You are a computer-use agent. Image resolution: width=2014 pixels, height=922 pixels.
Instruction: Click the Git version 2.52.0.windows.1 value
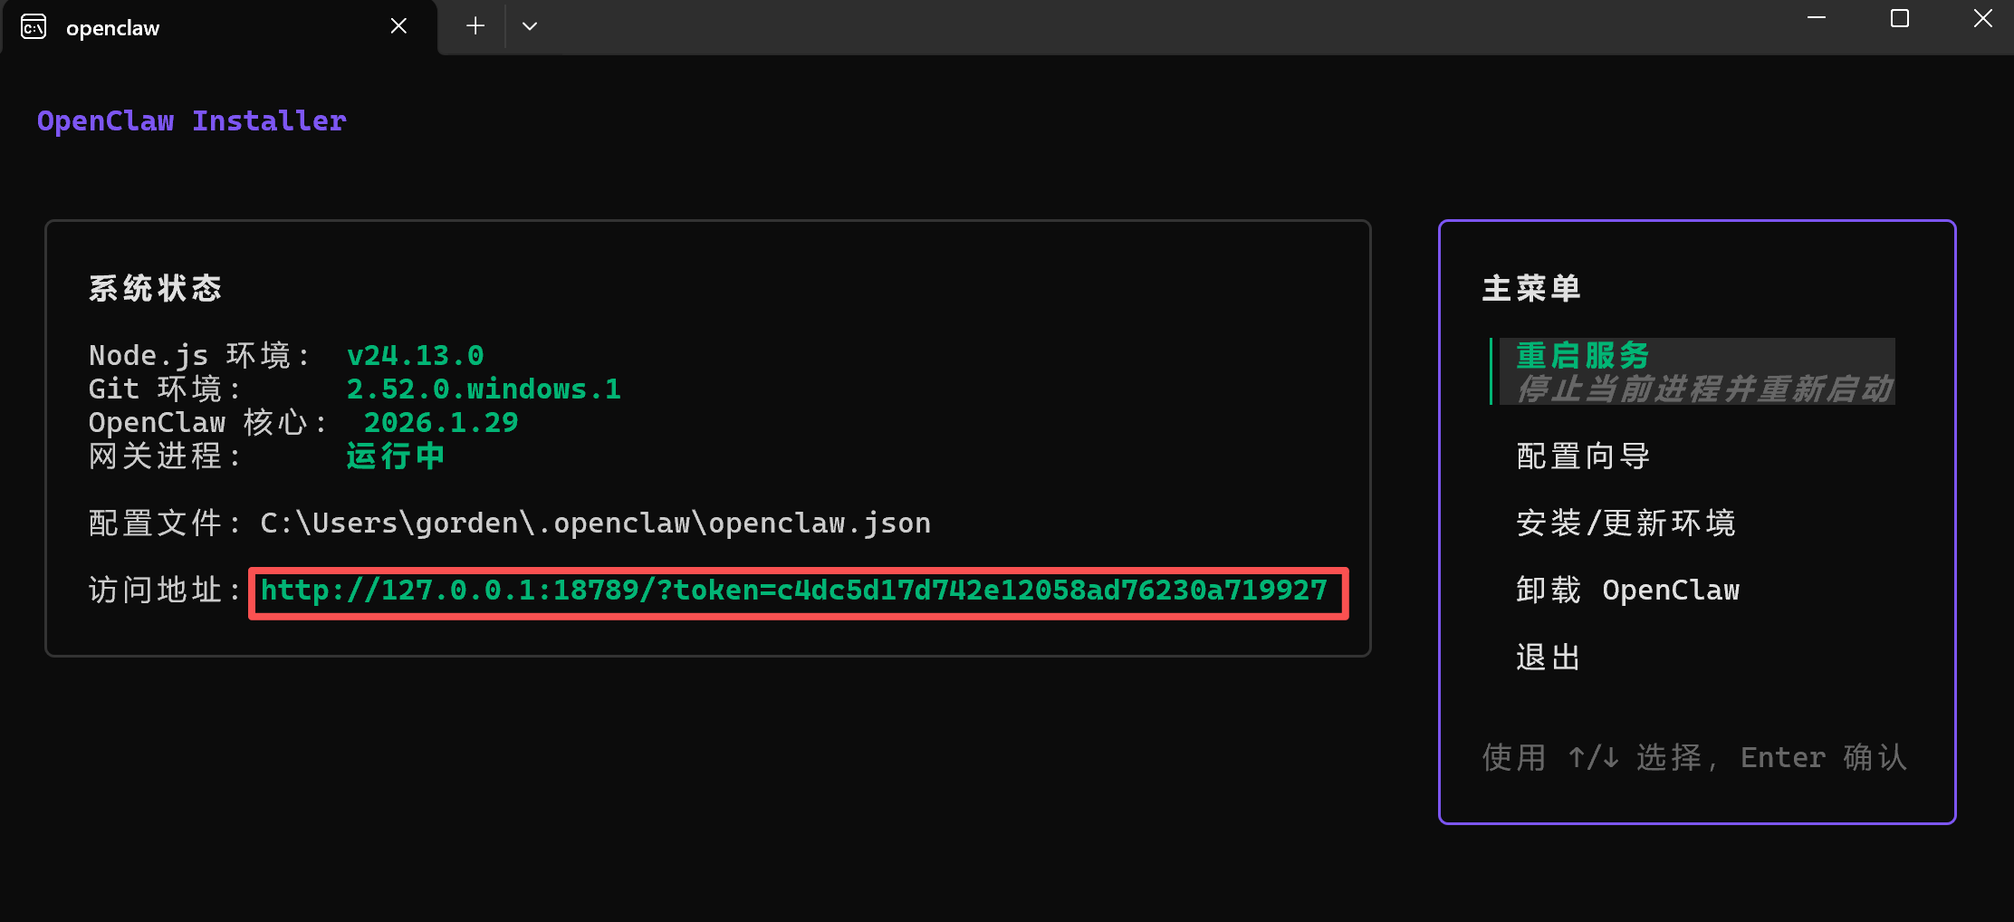click(484, 389)
